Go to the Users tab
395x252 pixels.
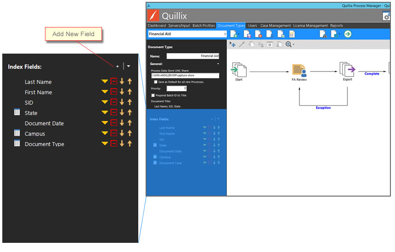click(x=253, y=26)
